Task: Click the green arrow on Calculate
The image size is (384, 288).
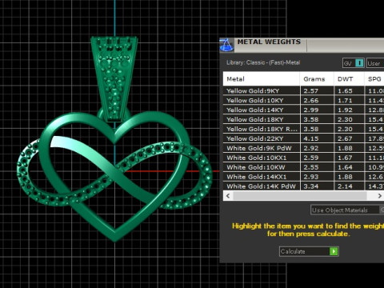Action: pos(334,251)
